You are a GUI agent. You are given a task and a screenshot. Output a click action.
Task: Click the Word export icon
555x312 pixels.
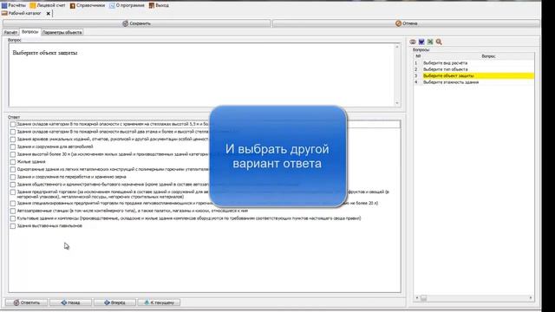[x=421, y=42]
